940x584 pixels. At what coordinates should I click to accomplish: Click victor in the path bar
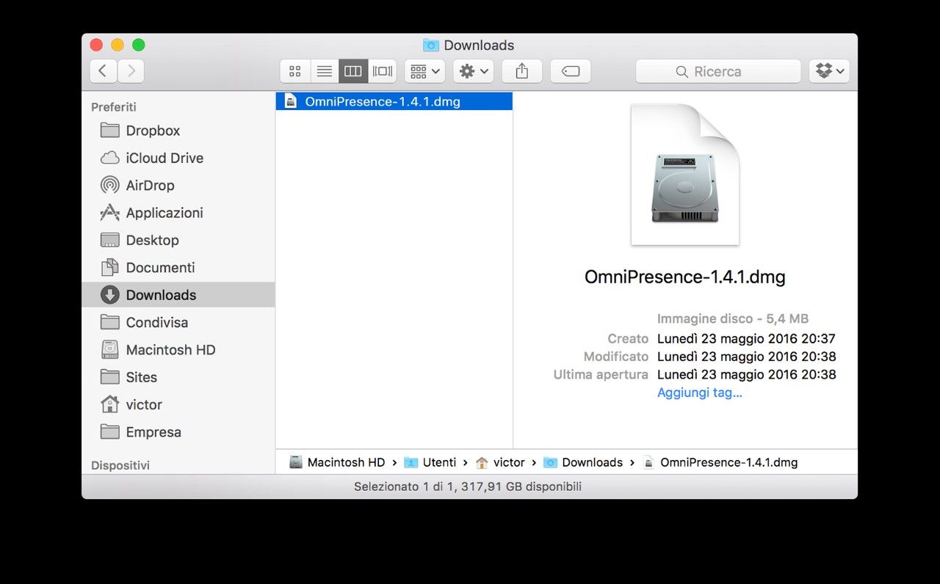(x=500, y=462)
